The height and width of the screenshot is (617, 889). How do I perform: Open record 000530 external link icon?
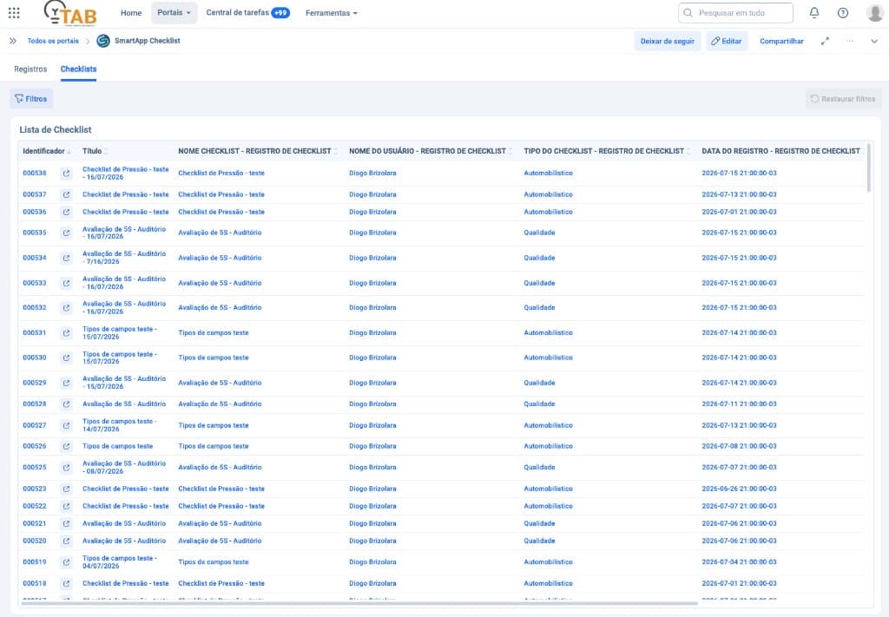click(x=66, y=358)
